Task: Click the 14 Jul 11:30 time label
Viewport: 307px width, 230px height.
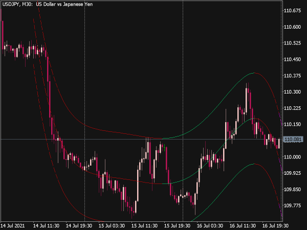Action: coord(46,226)
